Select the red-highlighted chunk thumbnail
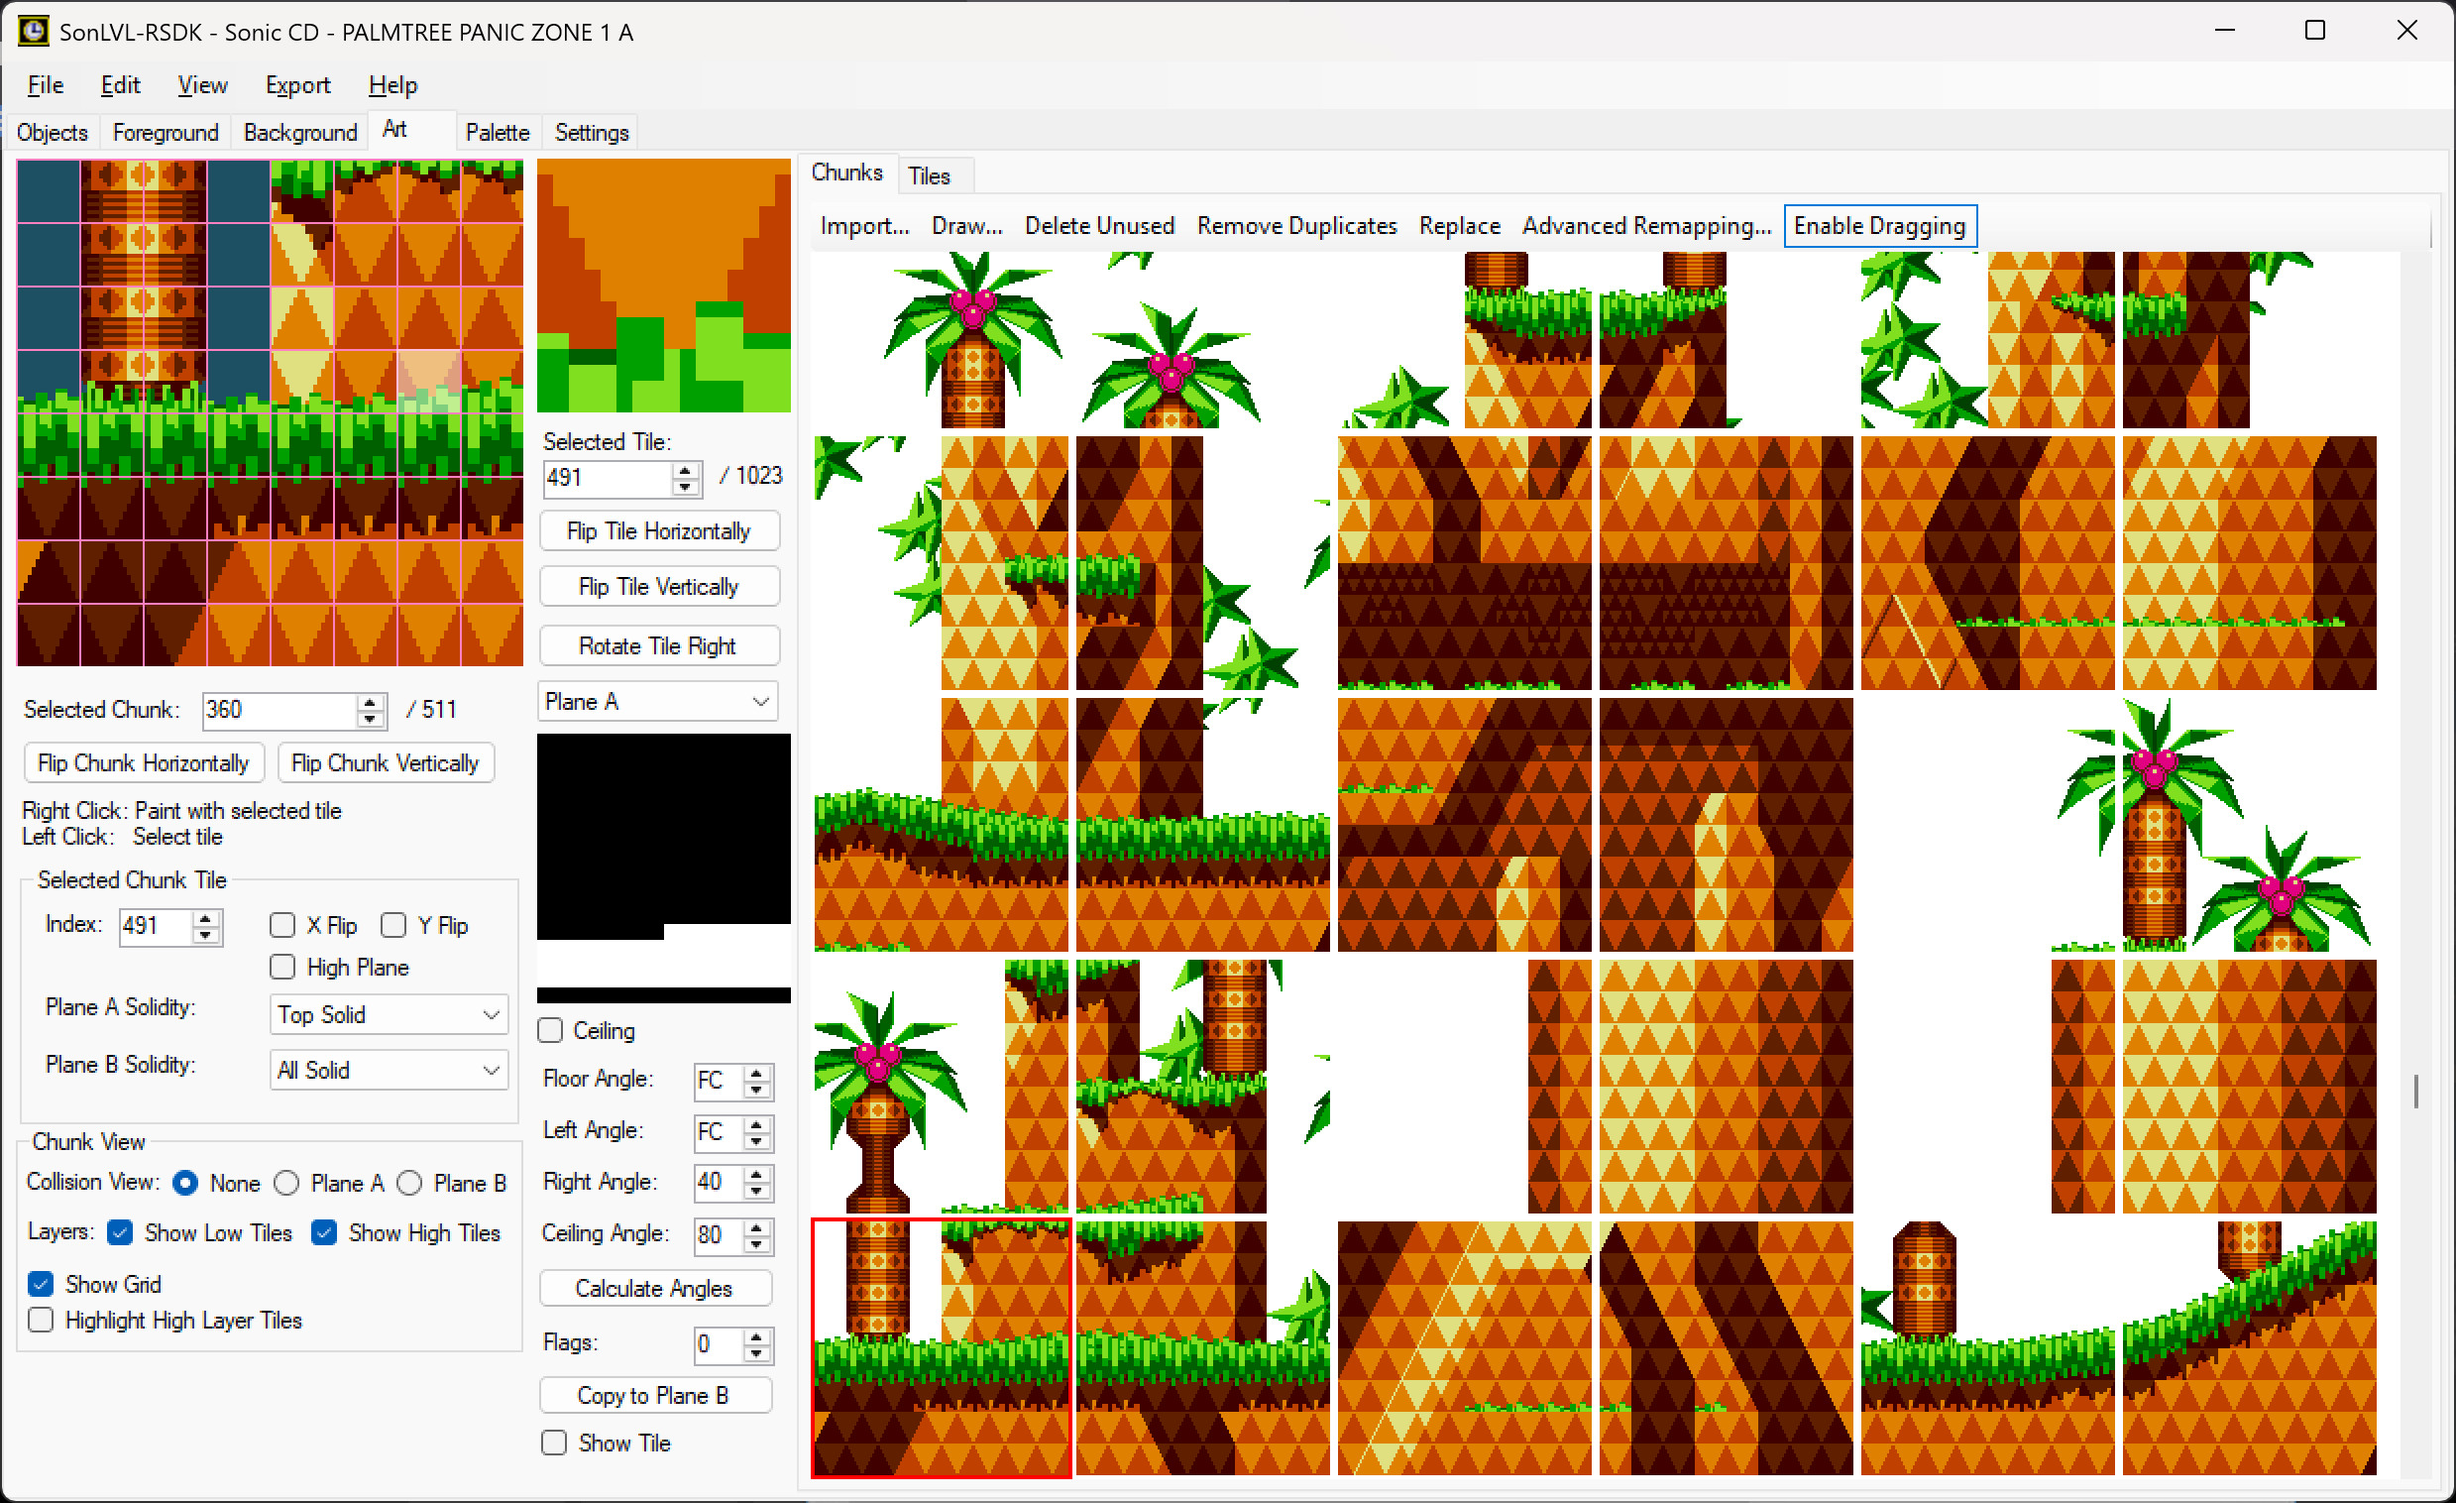 pos(940,1347)
